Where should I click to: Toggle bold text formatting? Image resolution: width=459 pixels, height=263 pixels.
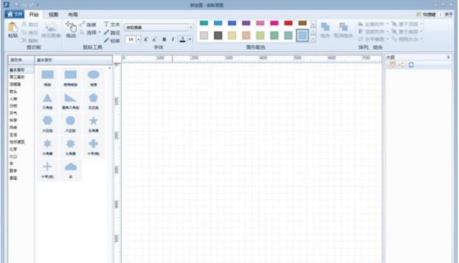(x=164, y=39)
